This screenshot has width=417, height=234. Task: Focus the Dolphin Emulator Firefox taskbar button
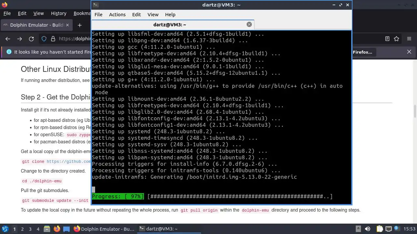click(x=104, y=229)
